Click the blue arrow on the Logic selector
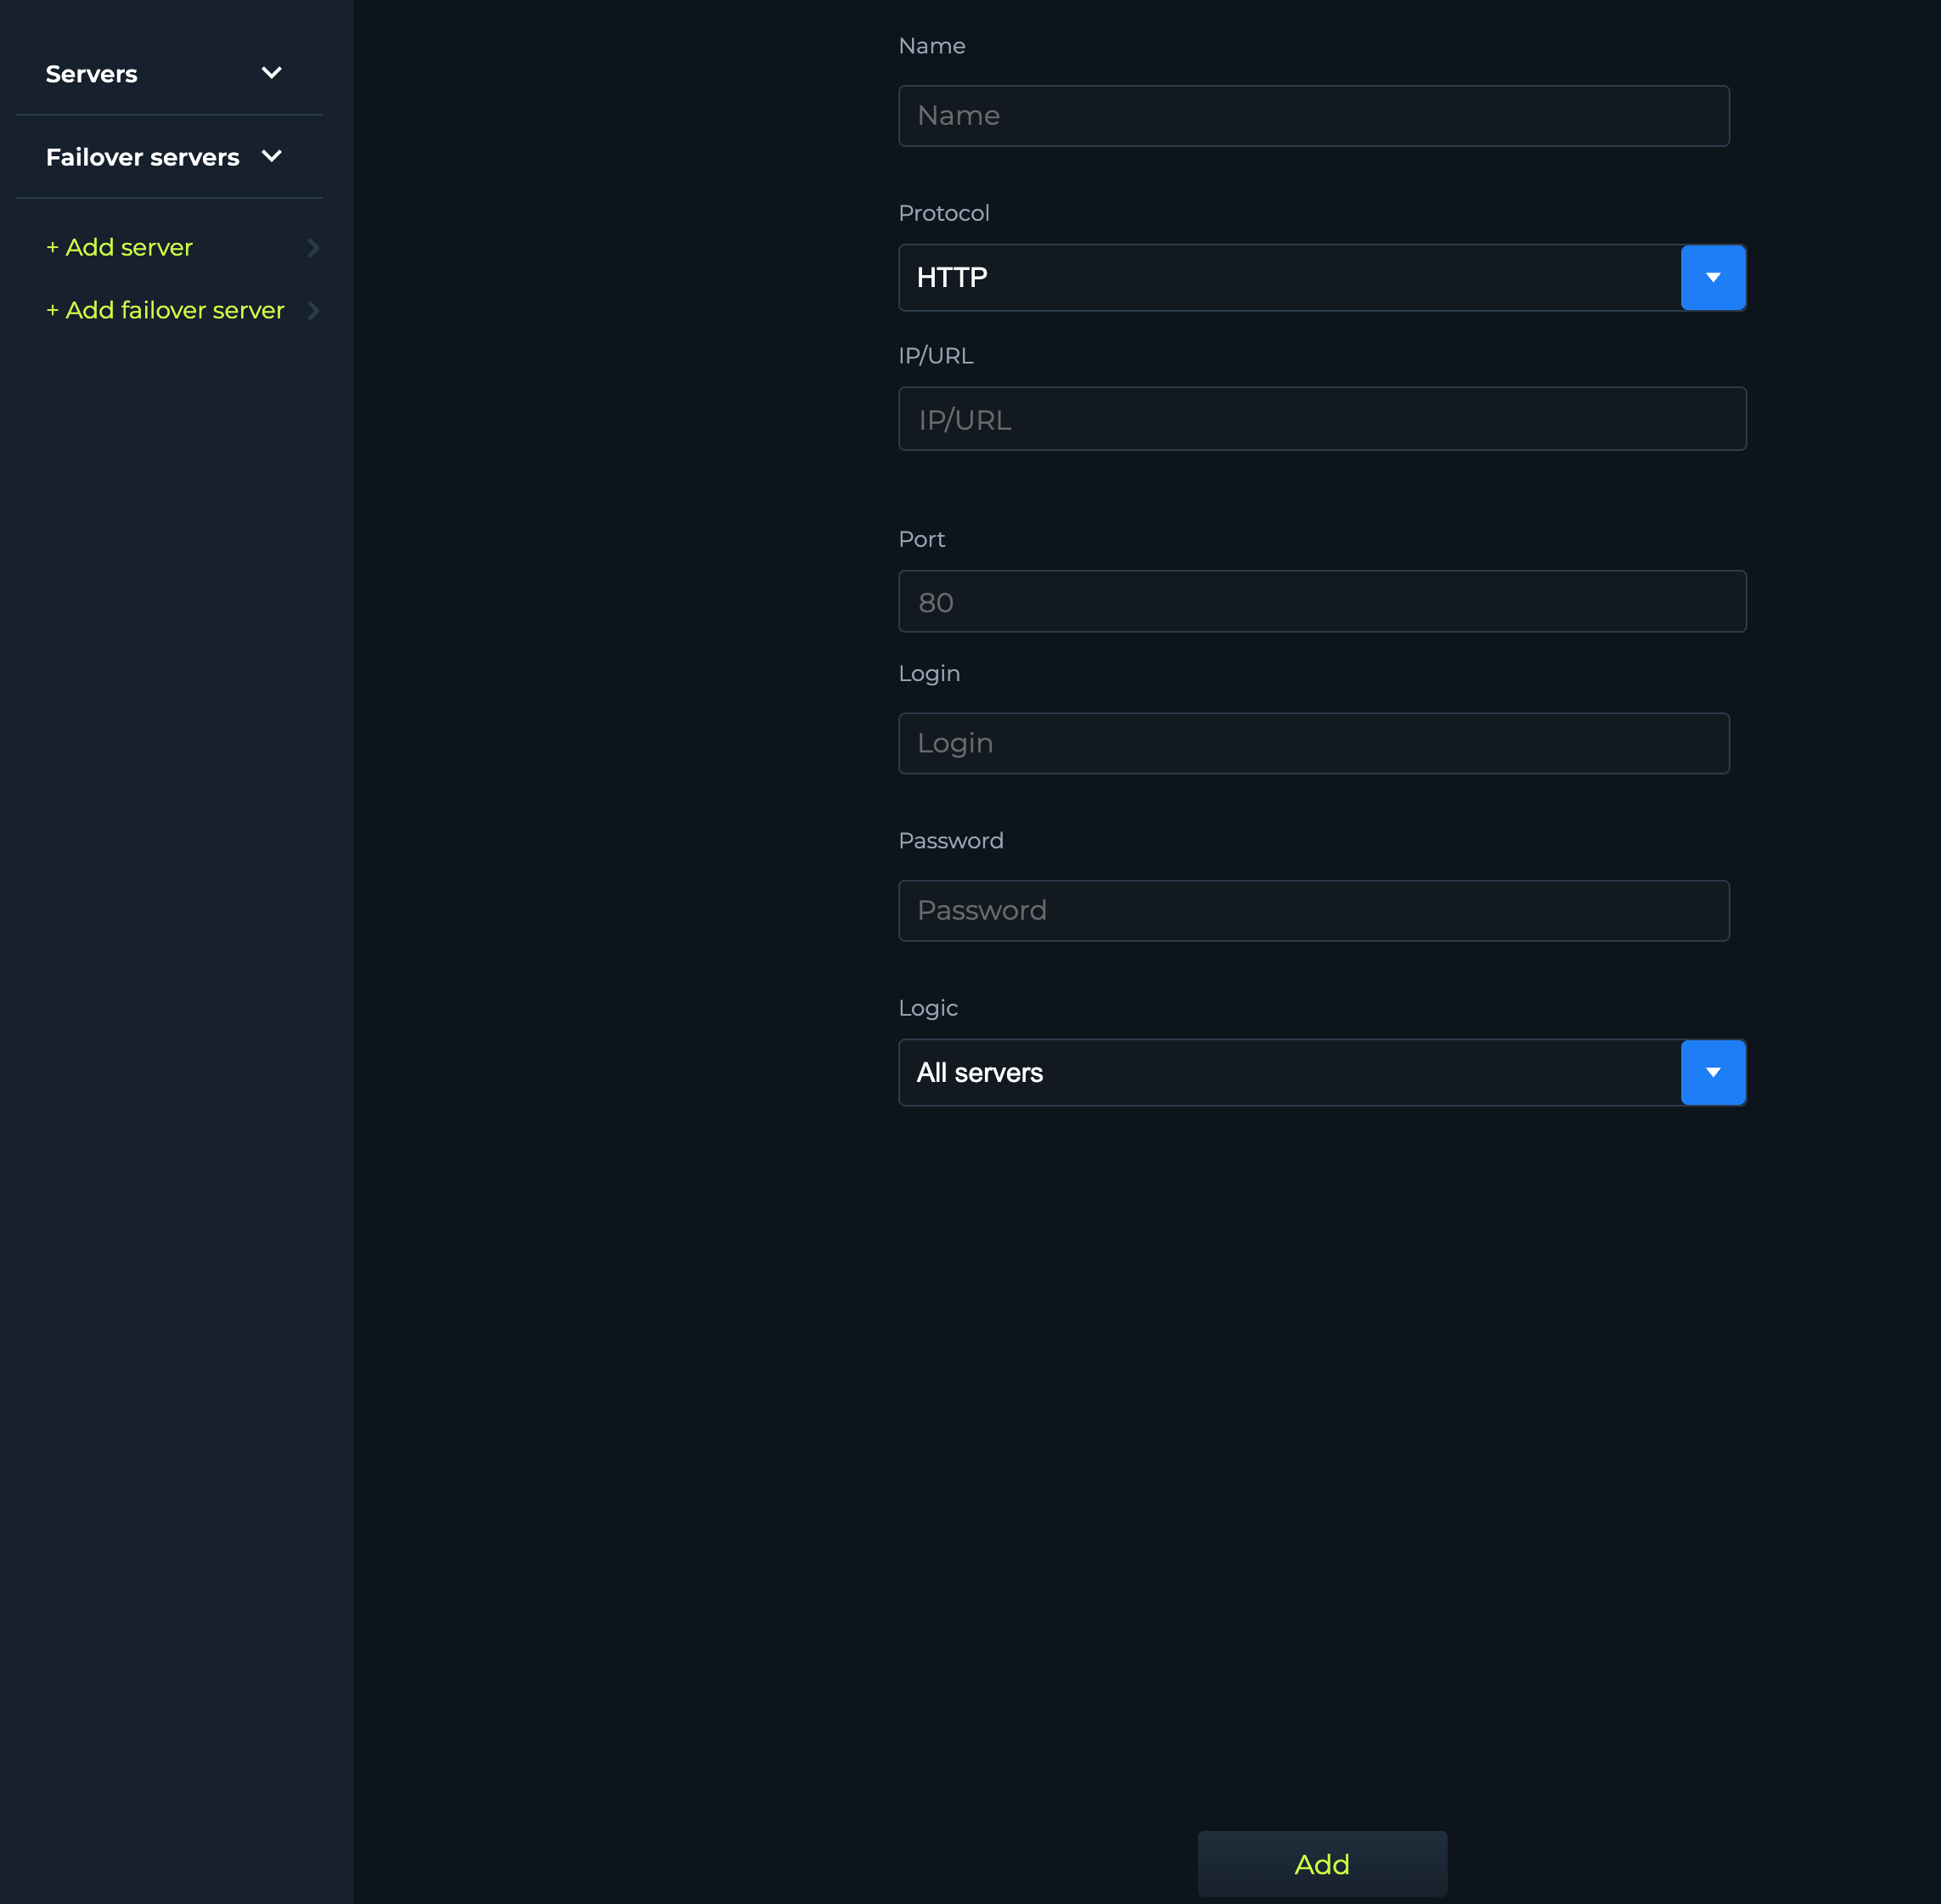 [x=1712, y=1073]
